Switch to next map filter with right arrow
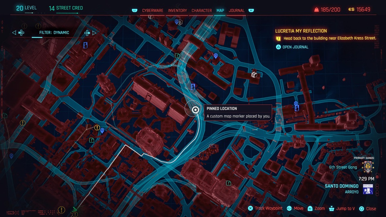Screen dimensions: 386x217 coord(94,33)
